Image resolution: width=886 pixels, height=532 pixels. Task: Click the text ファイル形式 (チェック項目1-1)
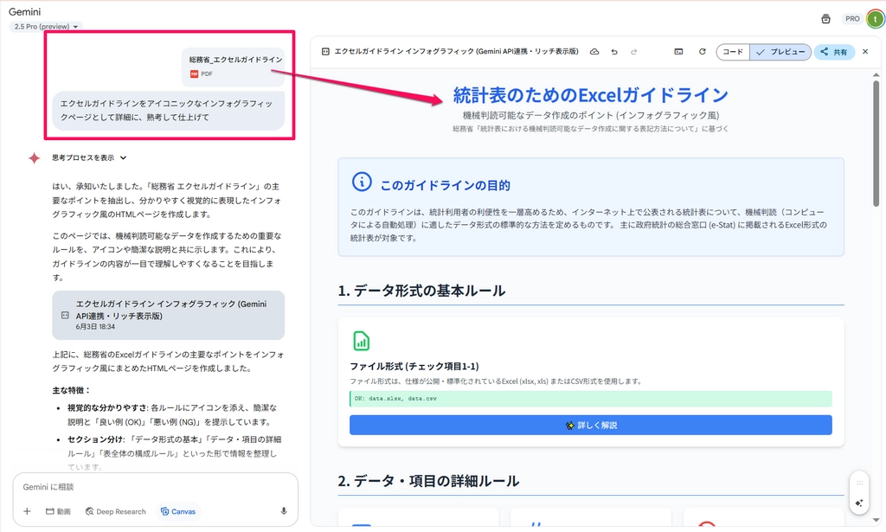pyautogui.click(x=414, y=366)
